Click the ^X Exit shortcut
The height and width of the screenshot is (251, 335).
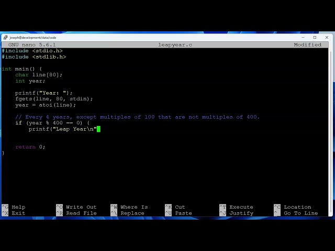coord(14,213)
